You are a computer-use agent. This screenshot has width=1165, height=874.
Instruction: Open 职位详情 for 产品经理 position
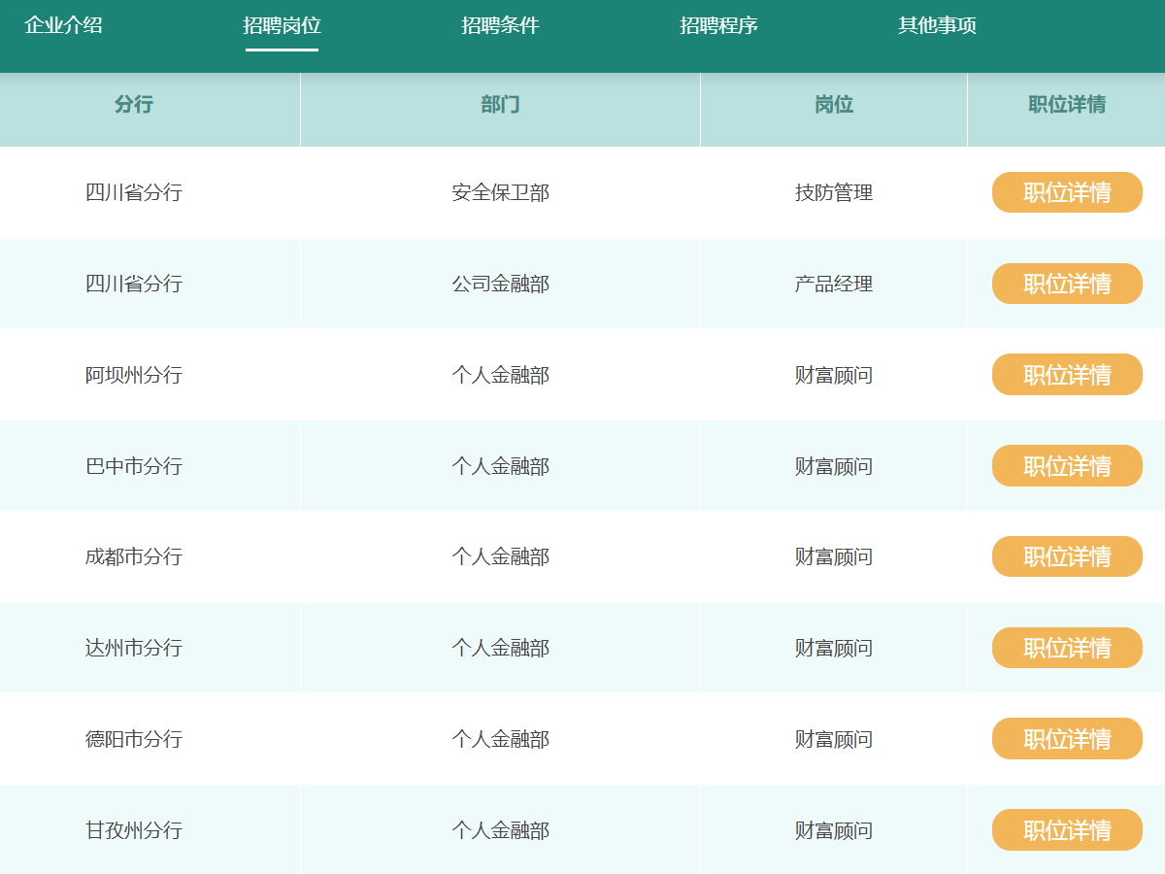pos(1067,284)
